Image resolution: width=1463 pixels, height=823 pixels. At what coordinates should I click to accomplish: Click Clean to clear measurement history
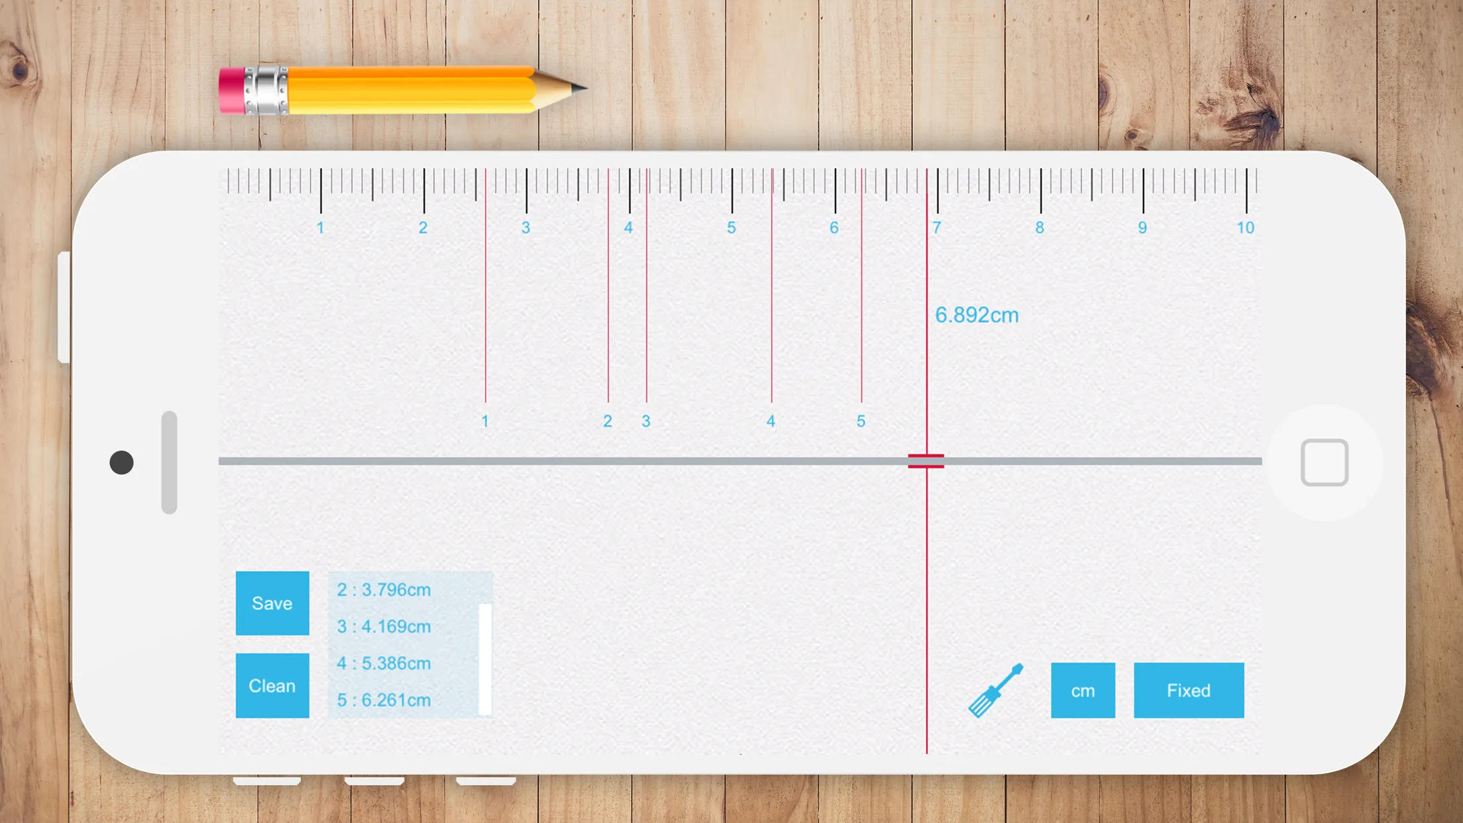pos(271,685)
